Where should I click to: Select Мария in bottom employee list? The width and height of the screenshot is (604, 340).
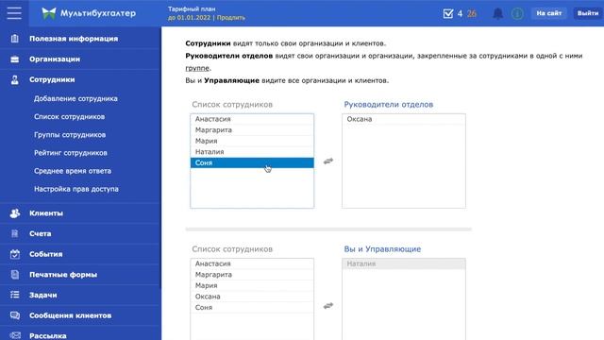(252, 285)
